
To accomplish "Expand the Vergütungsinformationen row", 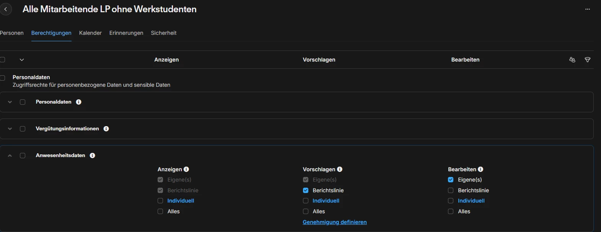I will (x=10, y=129).
